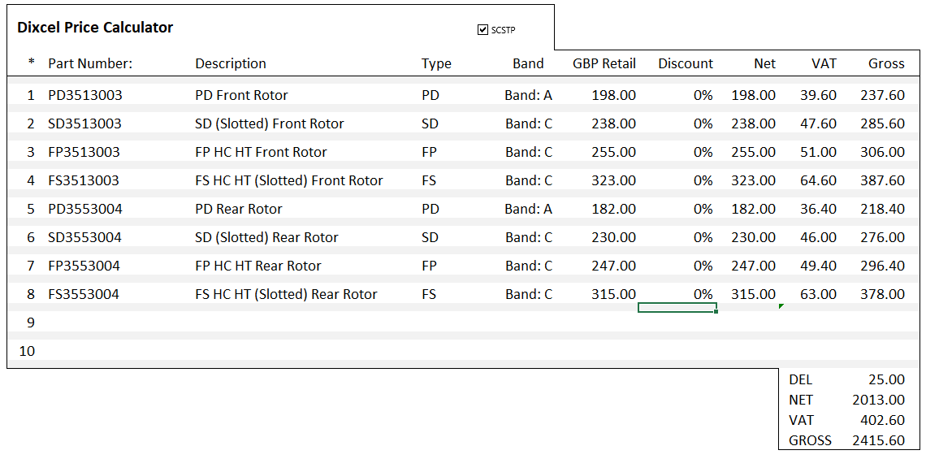The image size is (926, 459).
Task: Click part number FS3553004
Action: [84, 294]
